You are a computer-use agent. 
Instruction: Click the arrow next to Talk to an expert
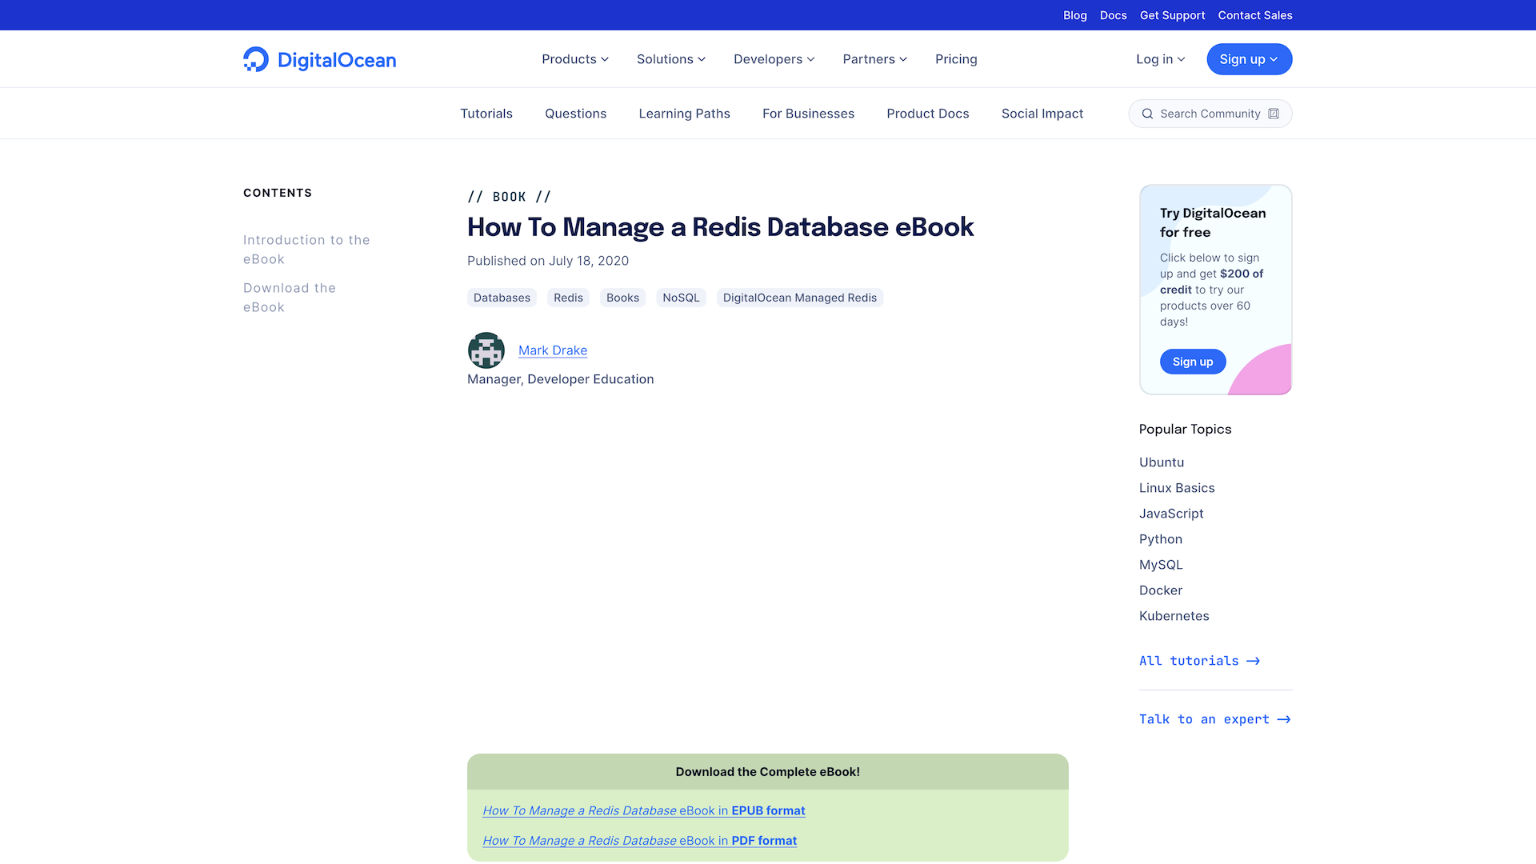pyautogui.click(x=1284, y=719)
